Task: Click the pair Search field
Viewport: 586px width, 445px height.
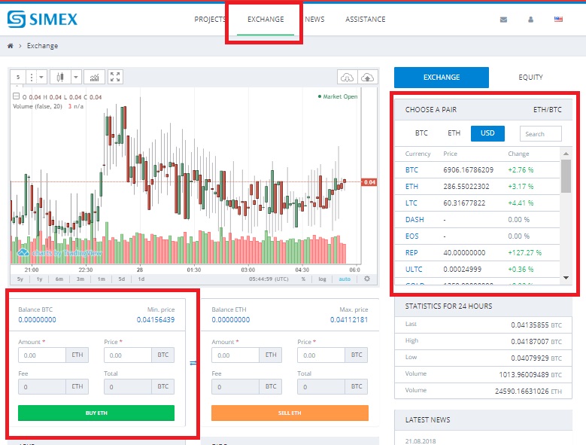Action: pos(540,133)
